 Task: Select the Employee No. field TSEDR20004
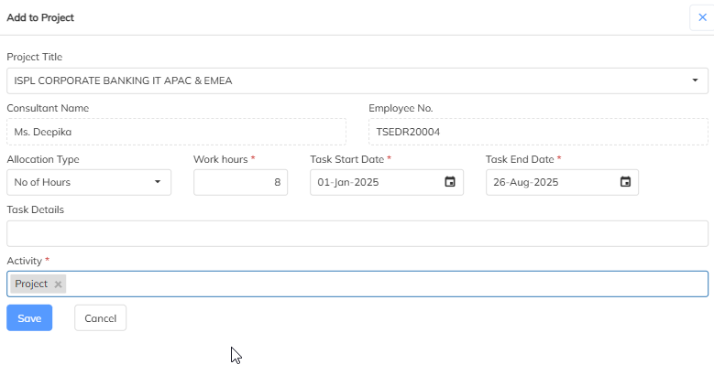[x=538, y=132]
